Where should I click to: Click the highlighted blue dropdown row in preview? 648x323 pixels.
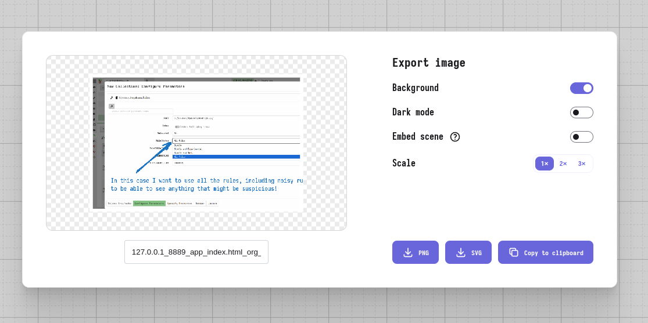pyautogui.click(x=237, y=157)
